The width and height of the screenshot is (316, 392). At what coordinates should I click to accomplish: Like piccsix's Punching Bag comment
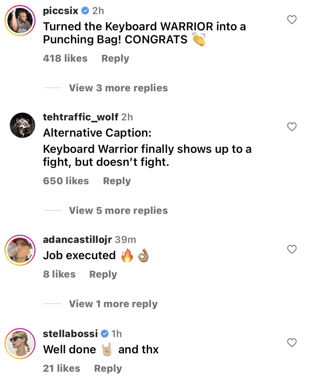292,20
